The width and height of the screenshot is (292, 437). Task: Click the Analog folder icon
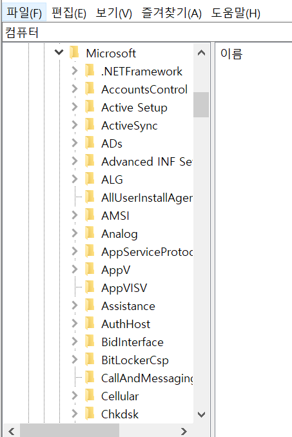90,233
